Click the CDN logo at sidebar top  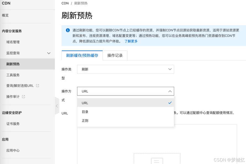(6, 3)
